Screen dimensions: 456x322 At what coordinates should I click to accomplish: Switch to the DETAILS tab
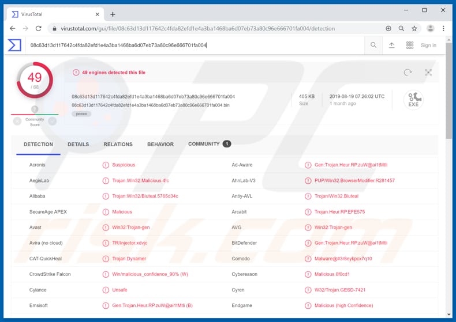[79, 144]
